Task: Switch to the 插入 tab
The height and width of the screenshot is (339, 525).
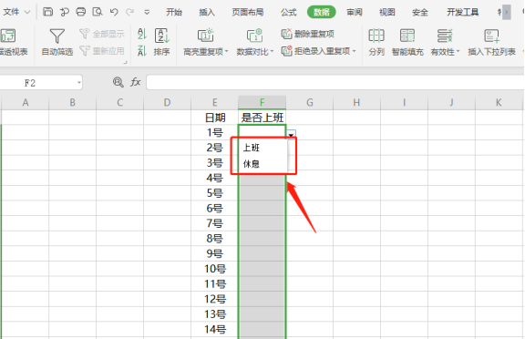Action: [207, 13]
